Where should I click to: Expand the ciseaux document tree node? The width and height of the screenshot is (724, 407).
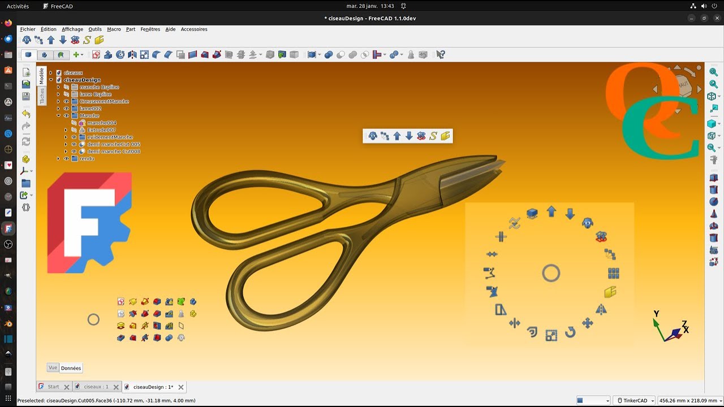tap(51, 73)
